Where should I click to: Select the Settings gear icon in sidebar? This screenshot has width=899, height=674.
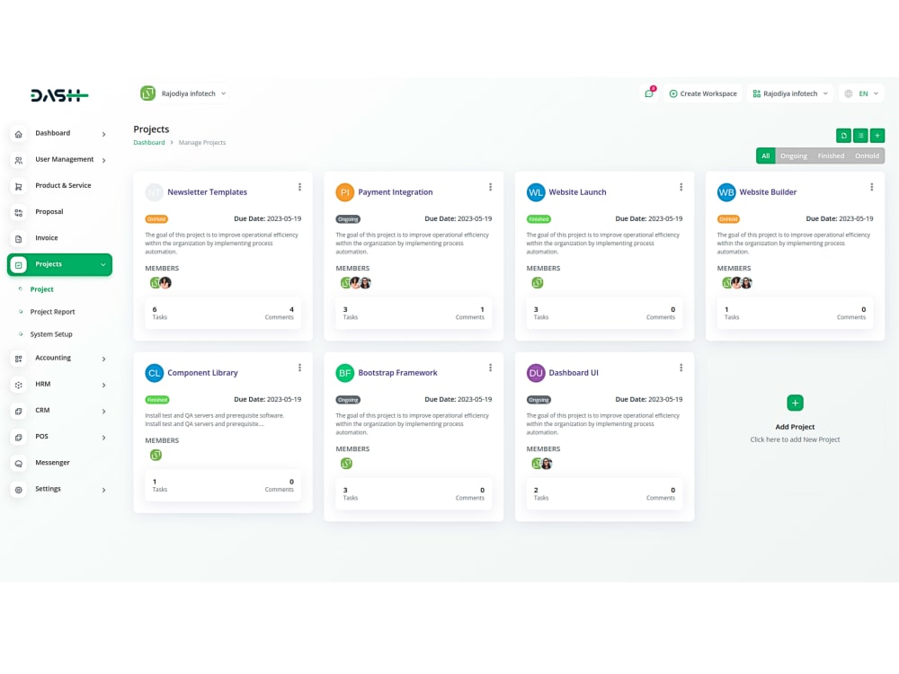click(x=19, y=488)
